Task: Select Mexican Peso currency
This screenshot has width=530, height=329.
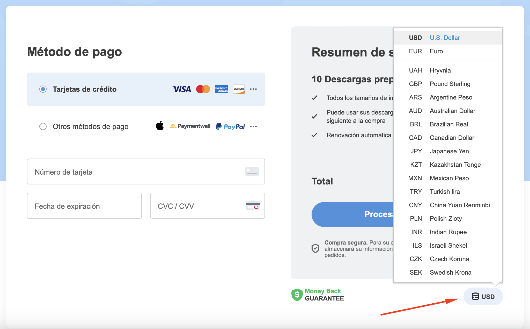Action: point(449,178)
